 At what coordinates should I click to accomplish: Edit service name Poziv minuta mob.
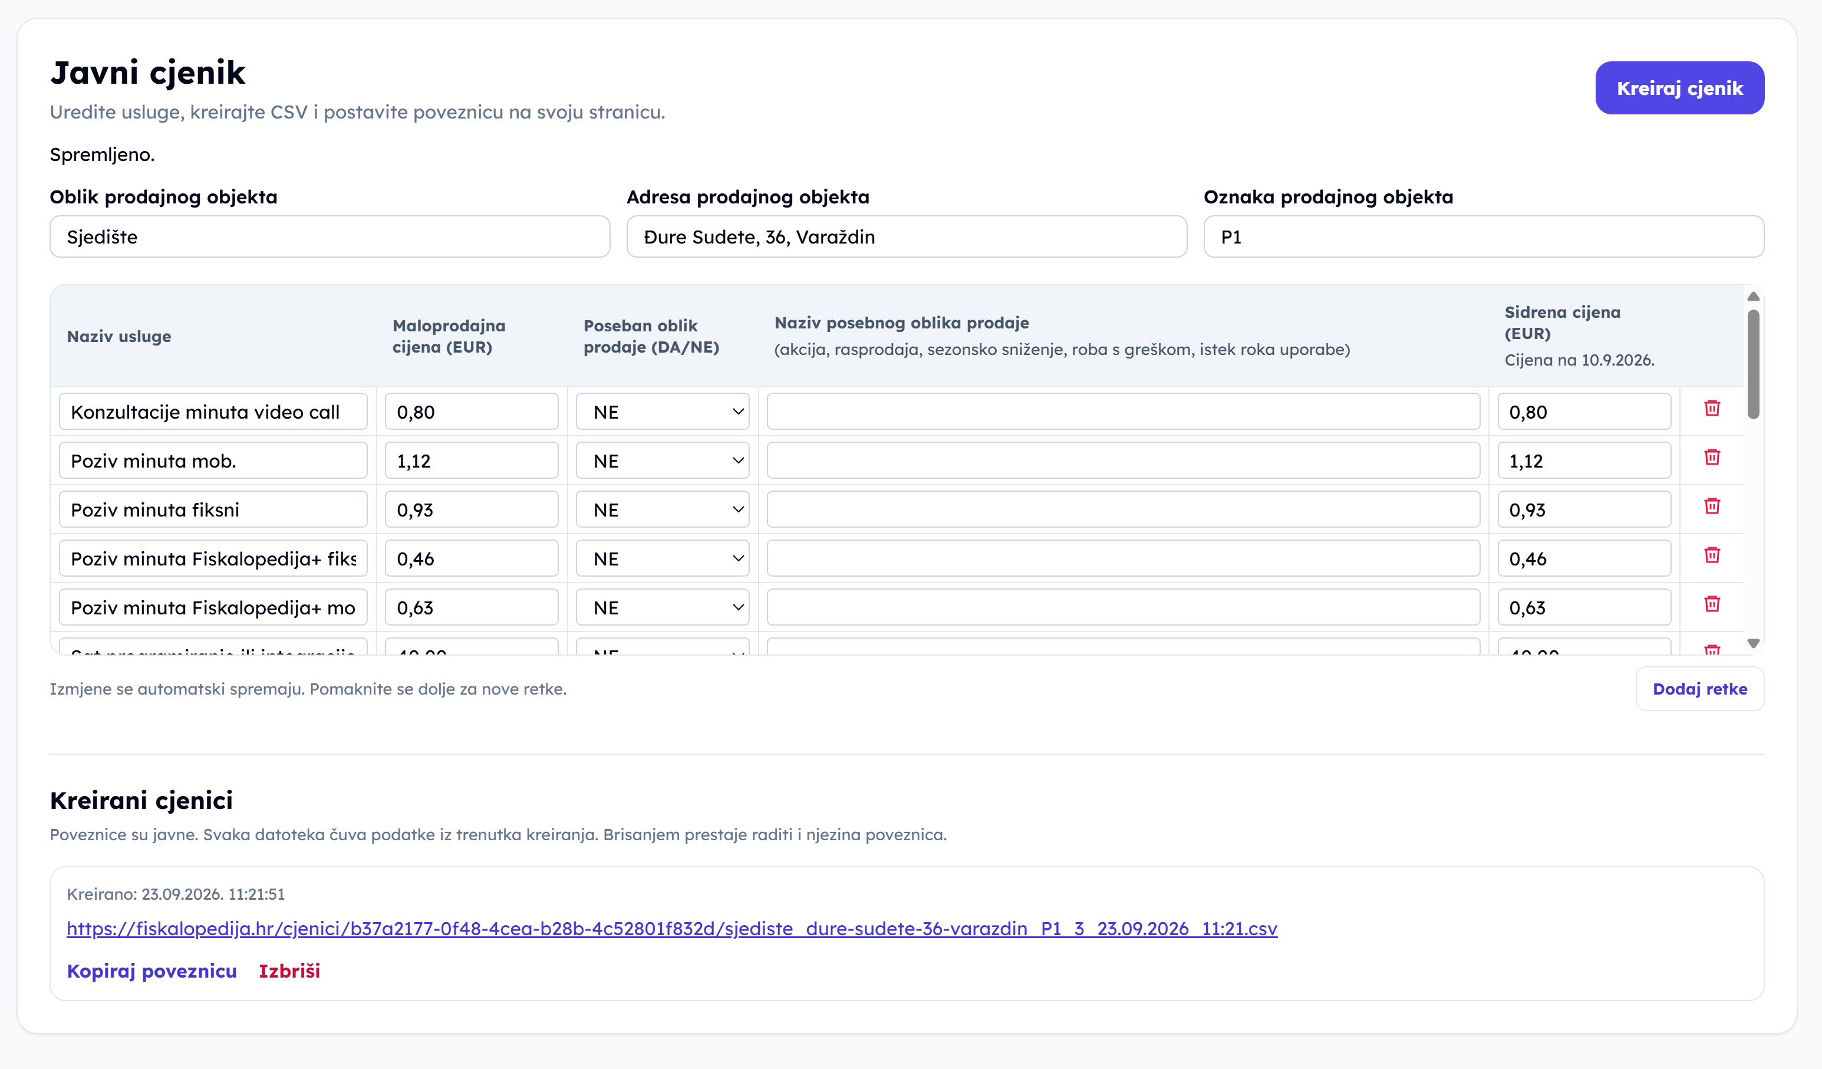tap(213, 461)
